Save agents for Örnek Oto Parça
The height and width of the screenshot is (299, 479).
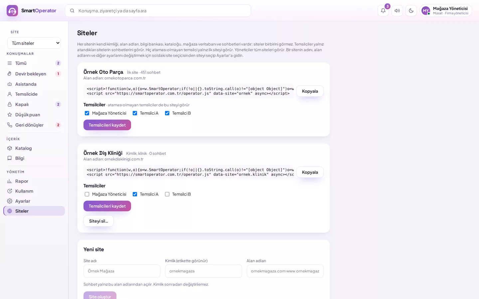pos(107,125)
